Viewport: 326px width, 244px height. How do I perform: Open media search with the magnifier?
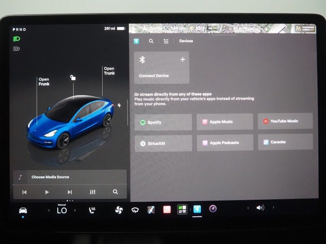[x=151, y=41]
